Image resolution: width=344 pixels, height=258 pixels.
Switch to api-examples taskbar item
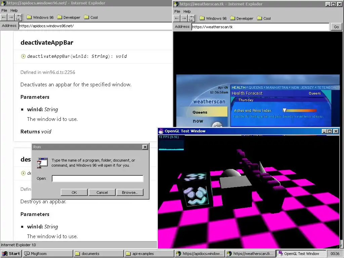pyautogui.click(x=149, y=254)
